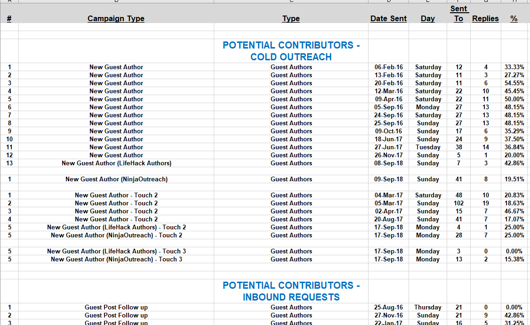530x325 pixels.
Task: Select the date cell "13-Feb-16"
Action: point(388,75)
